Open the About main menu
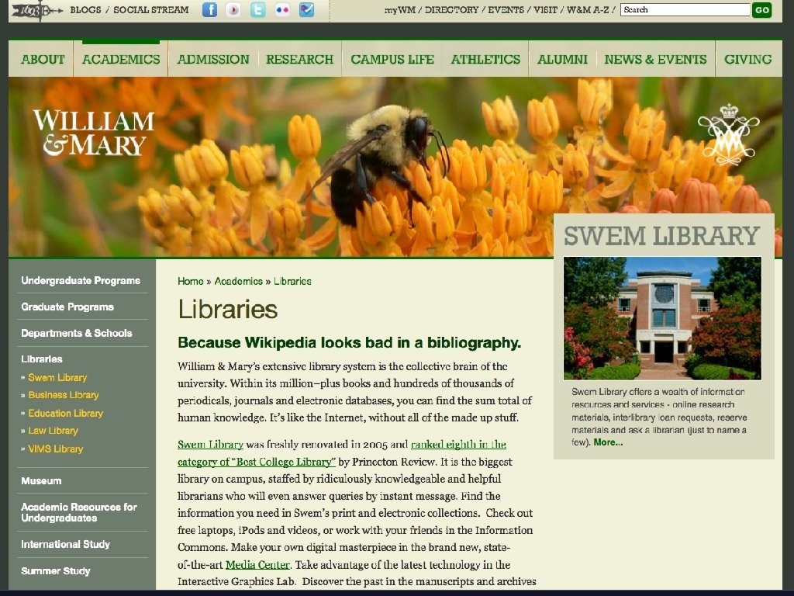This screenshot has width=794, height=596. tap(43, 59)
